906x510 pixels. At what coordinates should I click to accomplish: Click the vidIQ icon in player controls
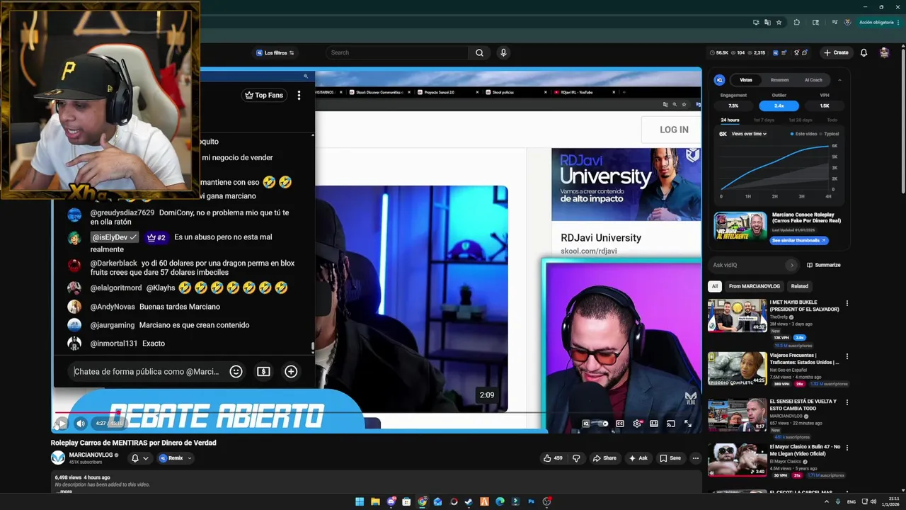click(x=585, y=424)
